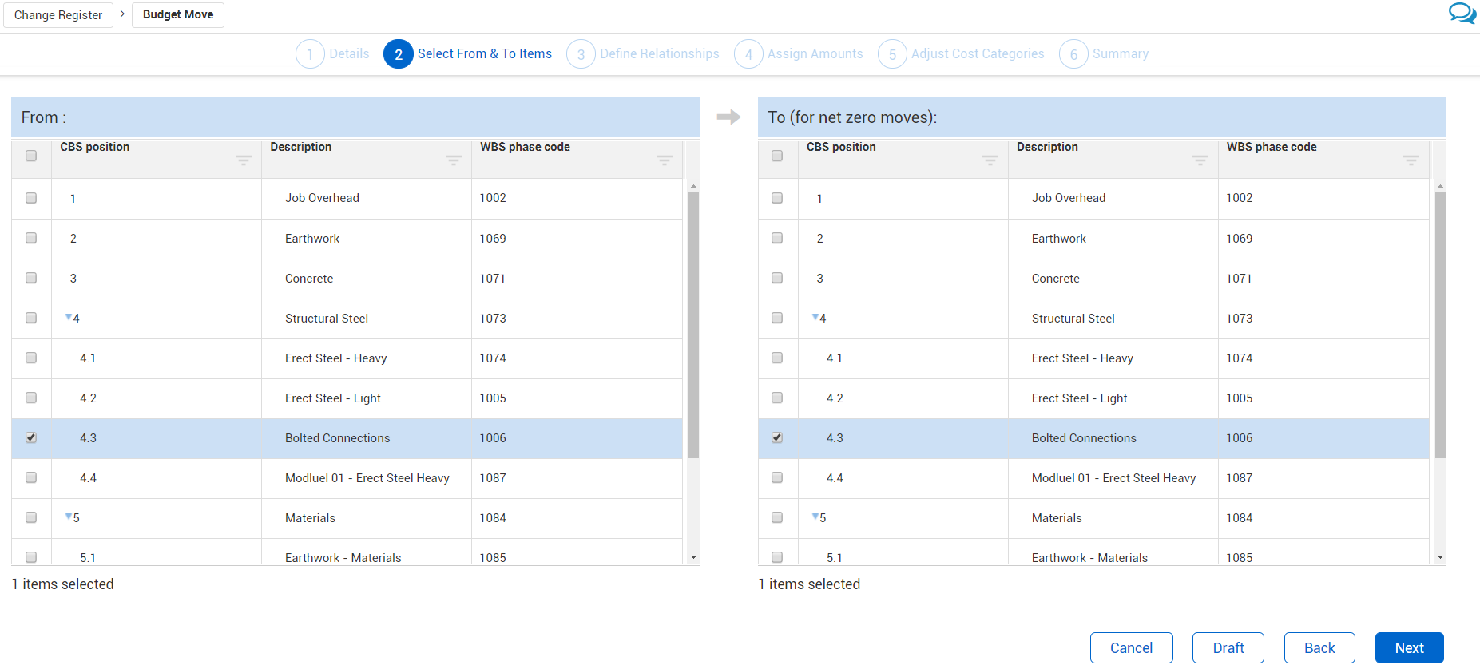Collapse Structural Steel node in From table
This screenshot has height=665, width=1480.
(x=69, y=318)
